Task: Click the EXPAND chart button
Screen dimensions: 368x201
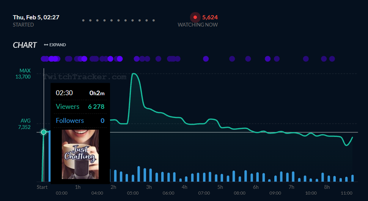Action: (x=55, y=45)
